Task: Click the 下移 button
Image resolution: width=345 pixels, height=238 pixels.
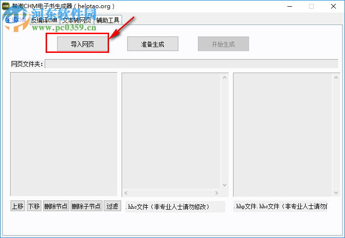Action: (x=34, y=206)
